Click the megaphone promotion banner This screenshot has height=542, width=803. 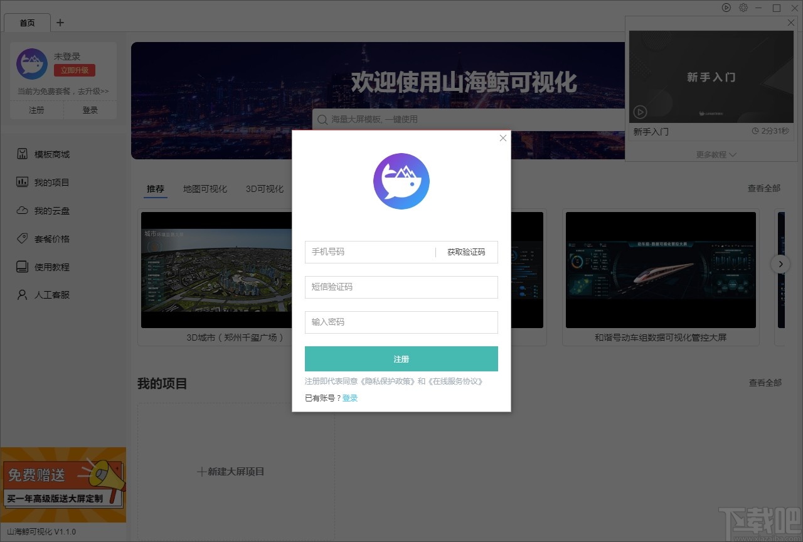[63, 484]
